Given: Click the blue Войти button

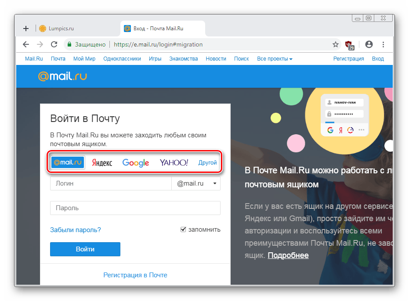Looking at the screenshot, I should tap(85, 249).
